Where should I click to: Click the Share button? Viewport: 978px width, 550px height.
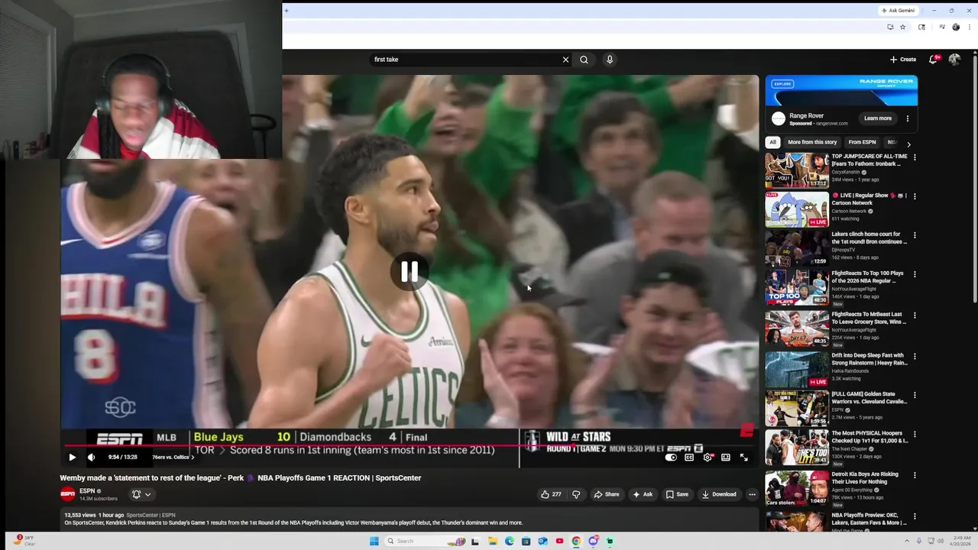607,494
